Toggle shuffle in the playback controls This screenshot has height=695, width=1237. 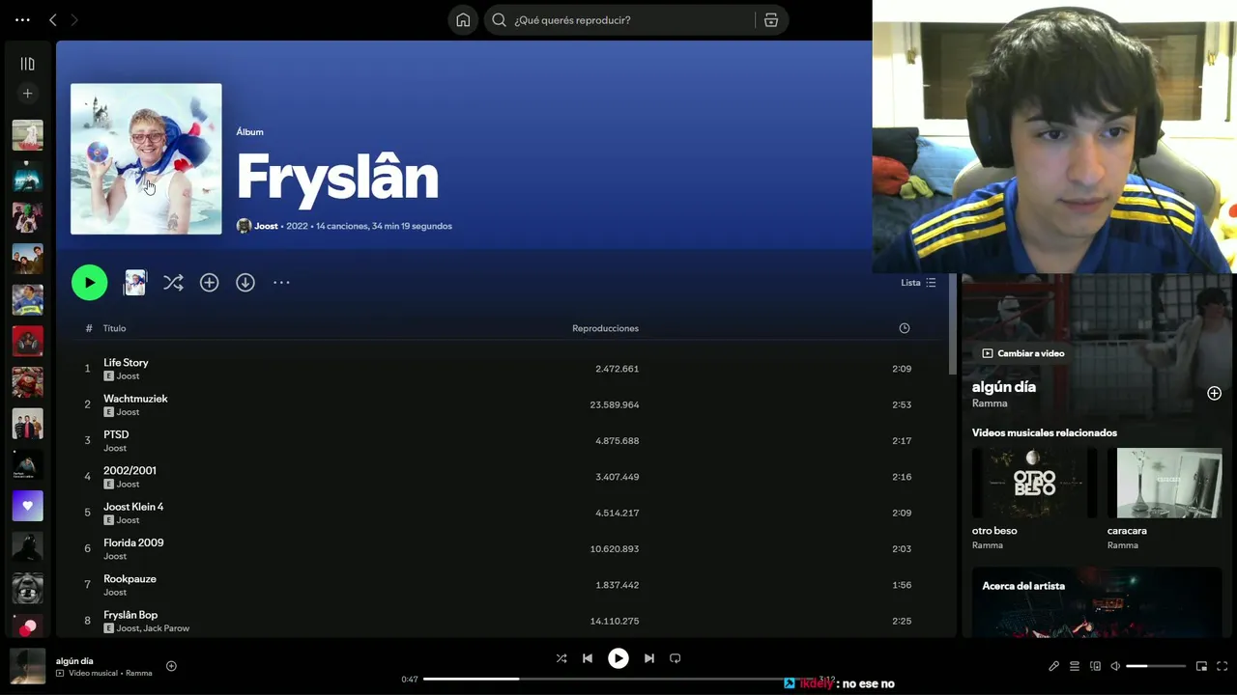(x=561, y=658)
